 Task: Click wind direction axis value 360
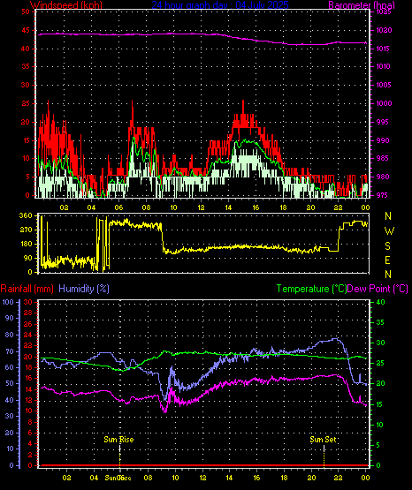tap(26, 215)
